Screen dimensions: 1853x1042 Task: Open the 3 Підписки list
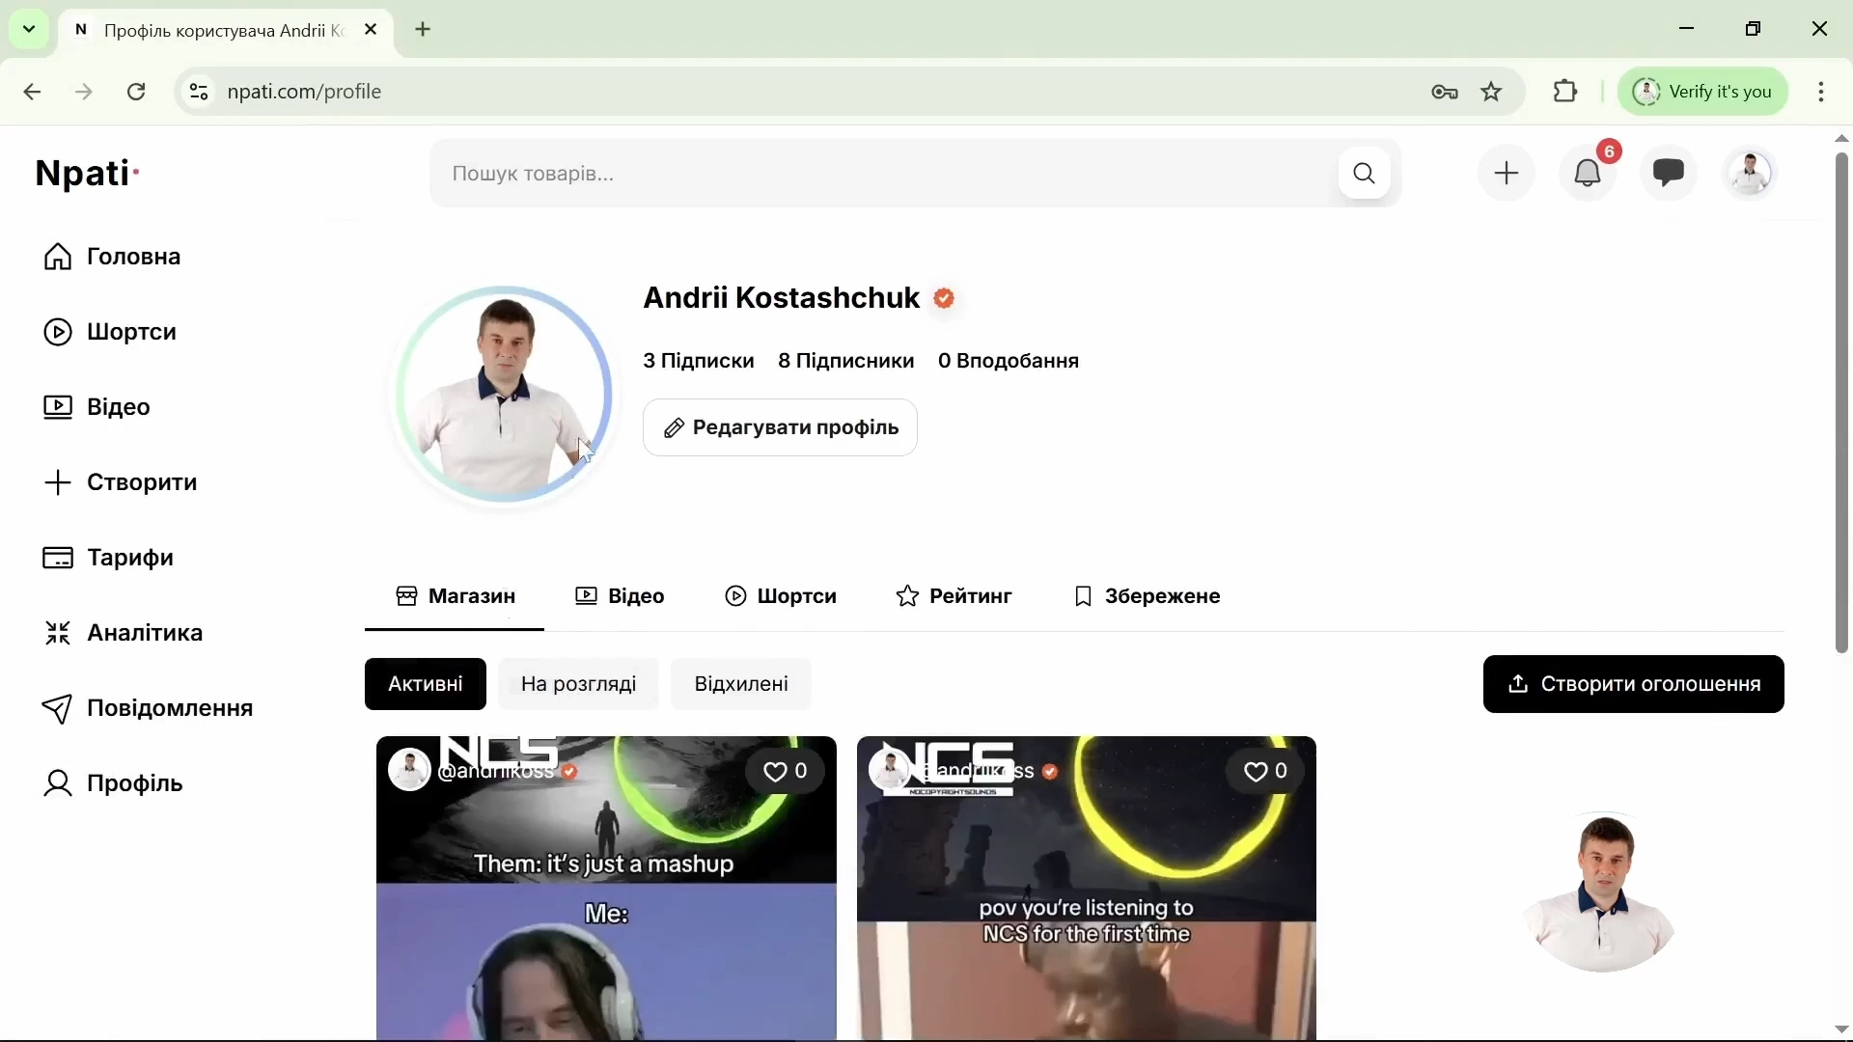click(x=699, y=362)
